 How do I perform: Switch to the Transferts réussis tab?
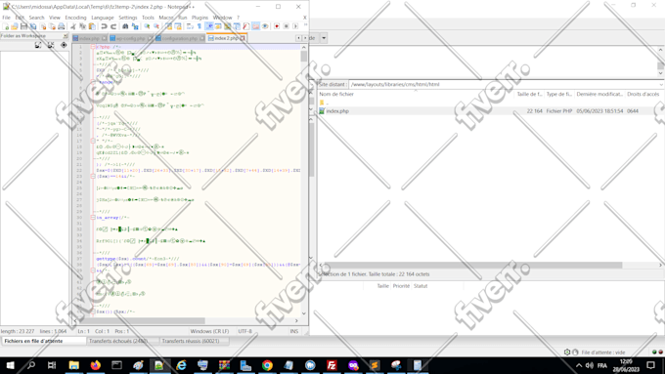(195, 341)
